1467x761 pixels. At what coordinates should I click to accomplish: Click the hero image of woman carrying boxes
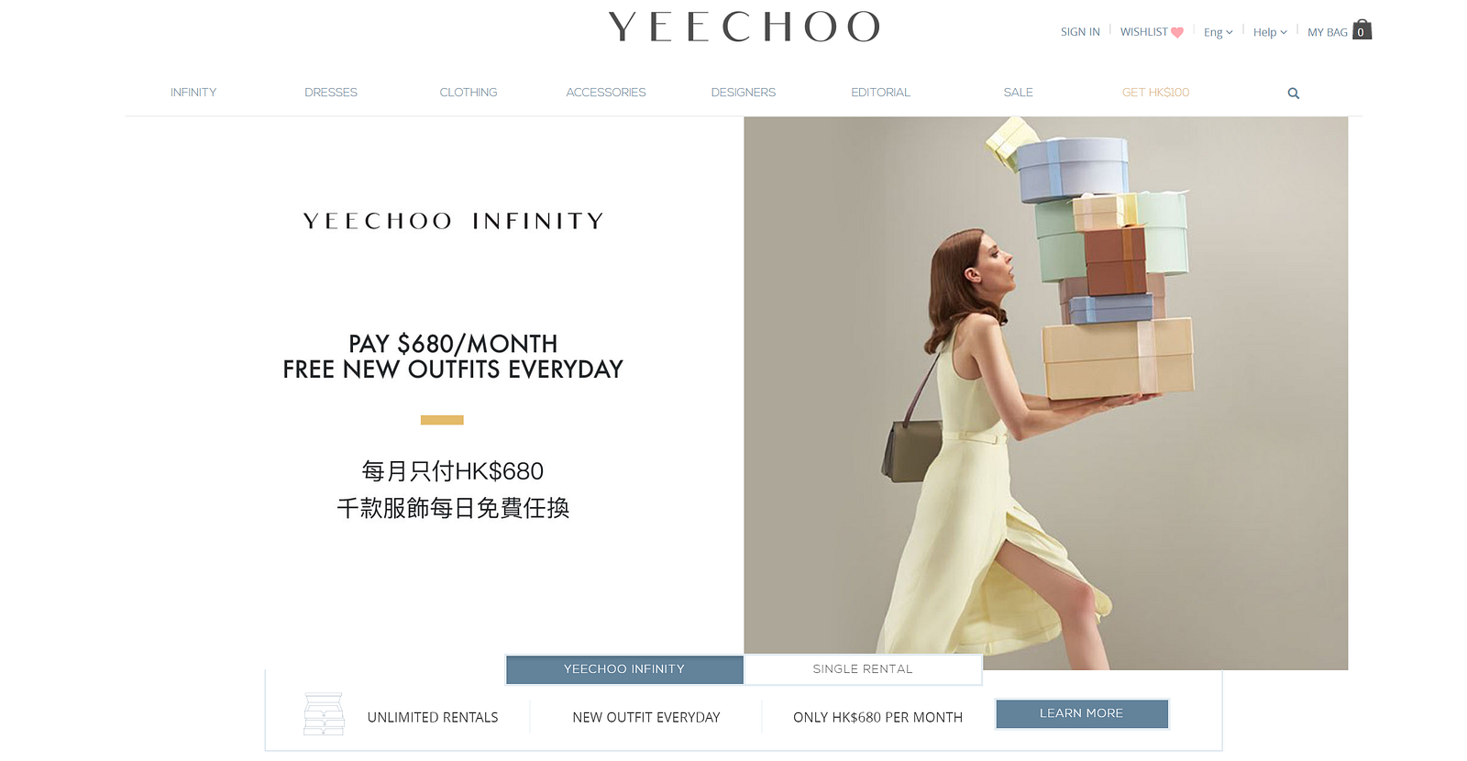pyautogui.click(x=1046, y=393)
